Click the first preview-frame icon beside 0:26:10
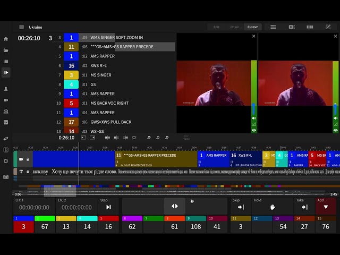The image size is (340, 255). 83,138
